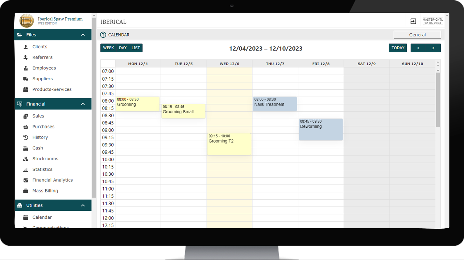The height and width of the screenshot is (260, 464).
Task: Click the Sales coins icon
Action: point(26,116)
